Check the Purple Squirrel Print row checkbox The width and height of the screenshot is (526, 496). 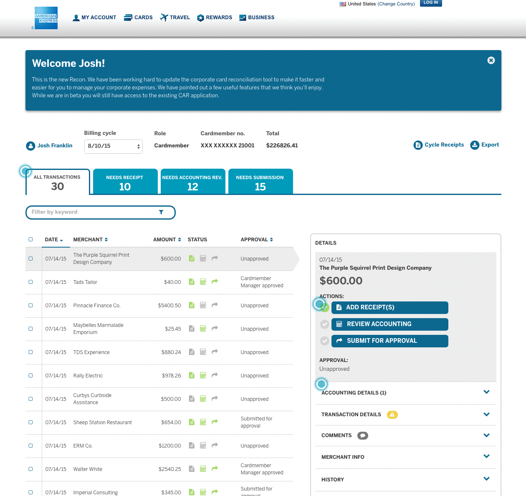point(30,258)
